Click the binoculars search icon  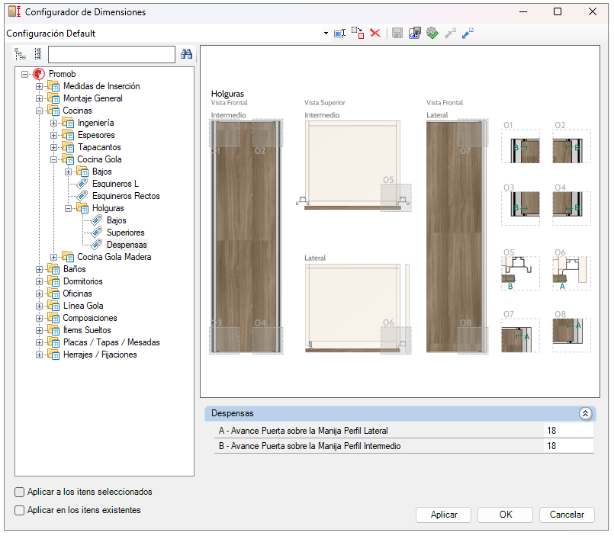point(186,54)
